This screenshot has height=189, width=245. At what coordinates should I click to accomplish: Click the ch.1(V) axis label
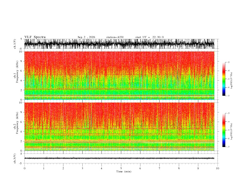click(x=15, y=44)
